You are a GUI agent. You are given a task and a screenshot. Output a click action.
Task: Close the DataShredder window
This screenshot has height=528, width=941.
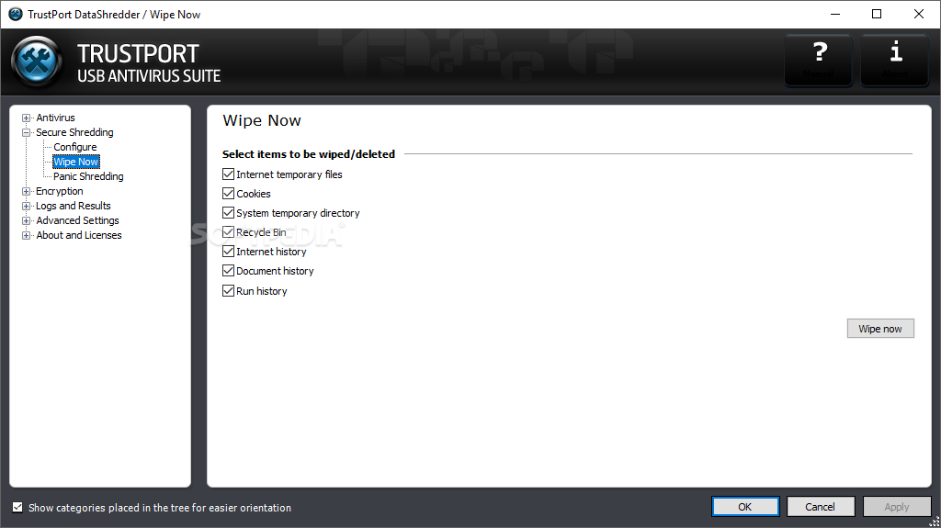click(919, 14)
